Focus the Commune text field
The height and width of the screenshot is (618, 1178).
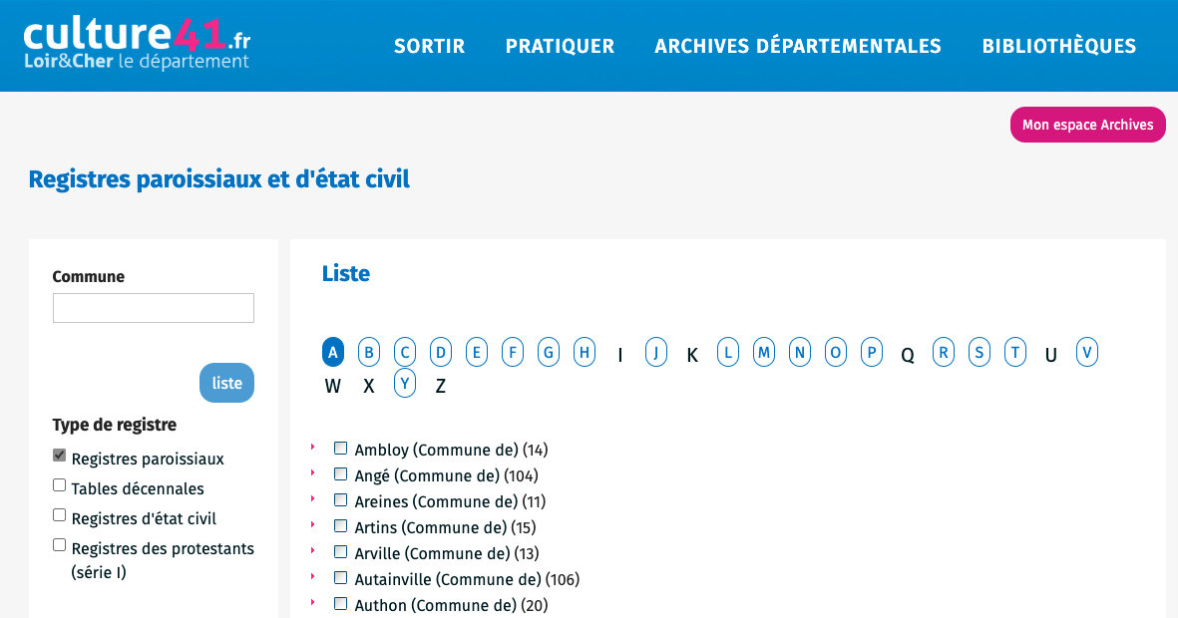tap(154, 308)
